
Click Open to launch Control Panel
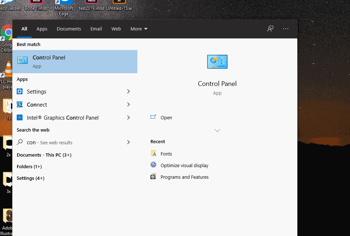pyautogui.click(x=166, y=117)
